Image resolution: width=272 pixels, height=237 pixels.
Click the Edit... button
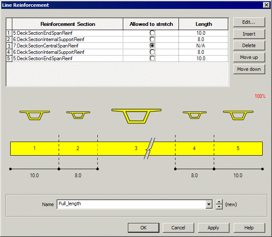click(249, 22)
